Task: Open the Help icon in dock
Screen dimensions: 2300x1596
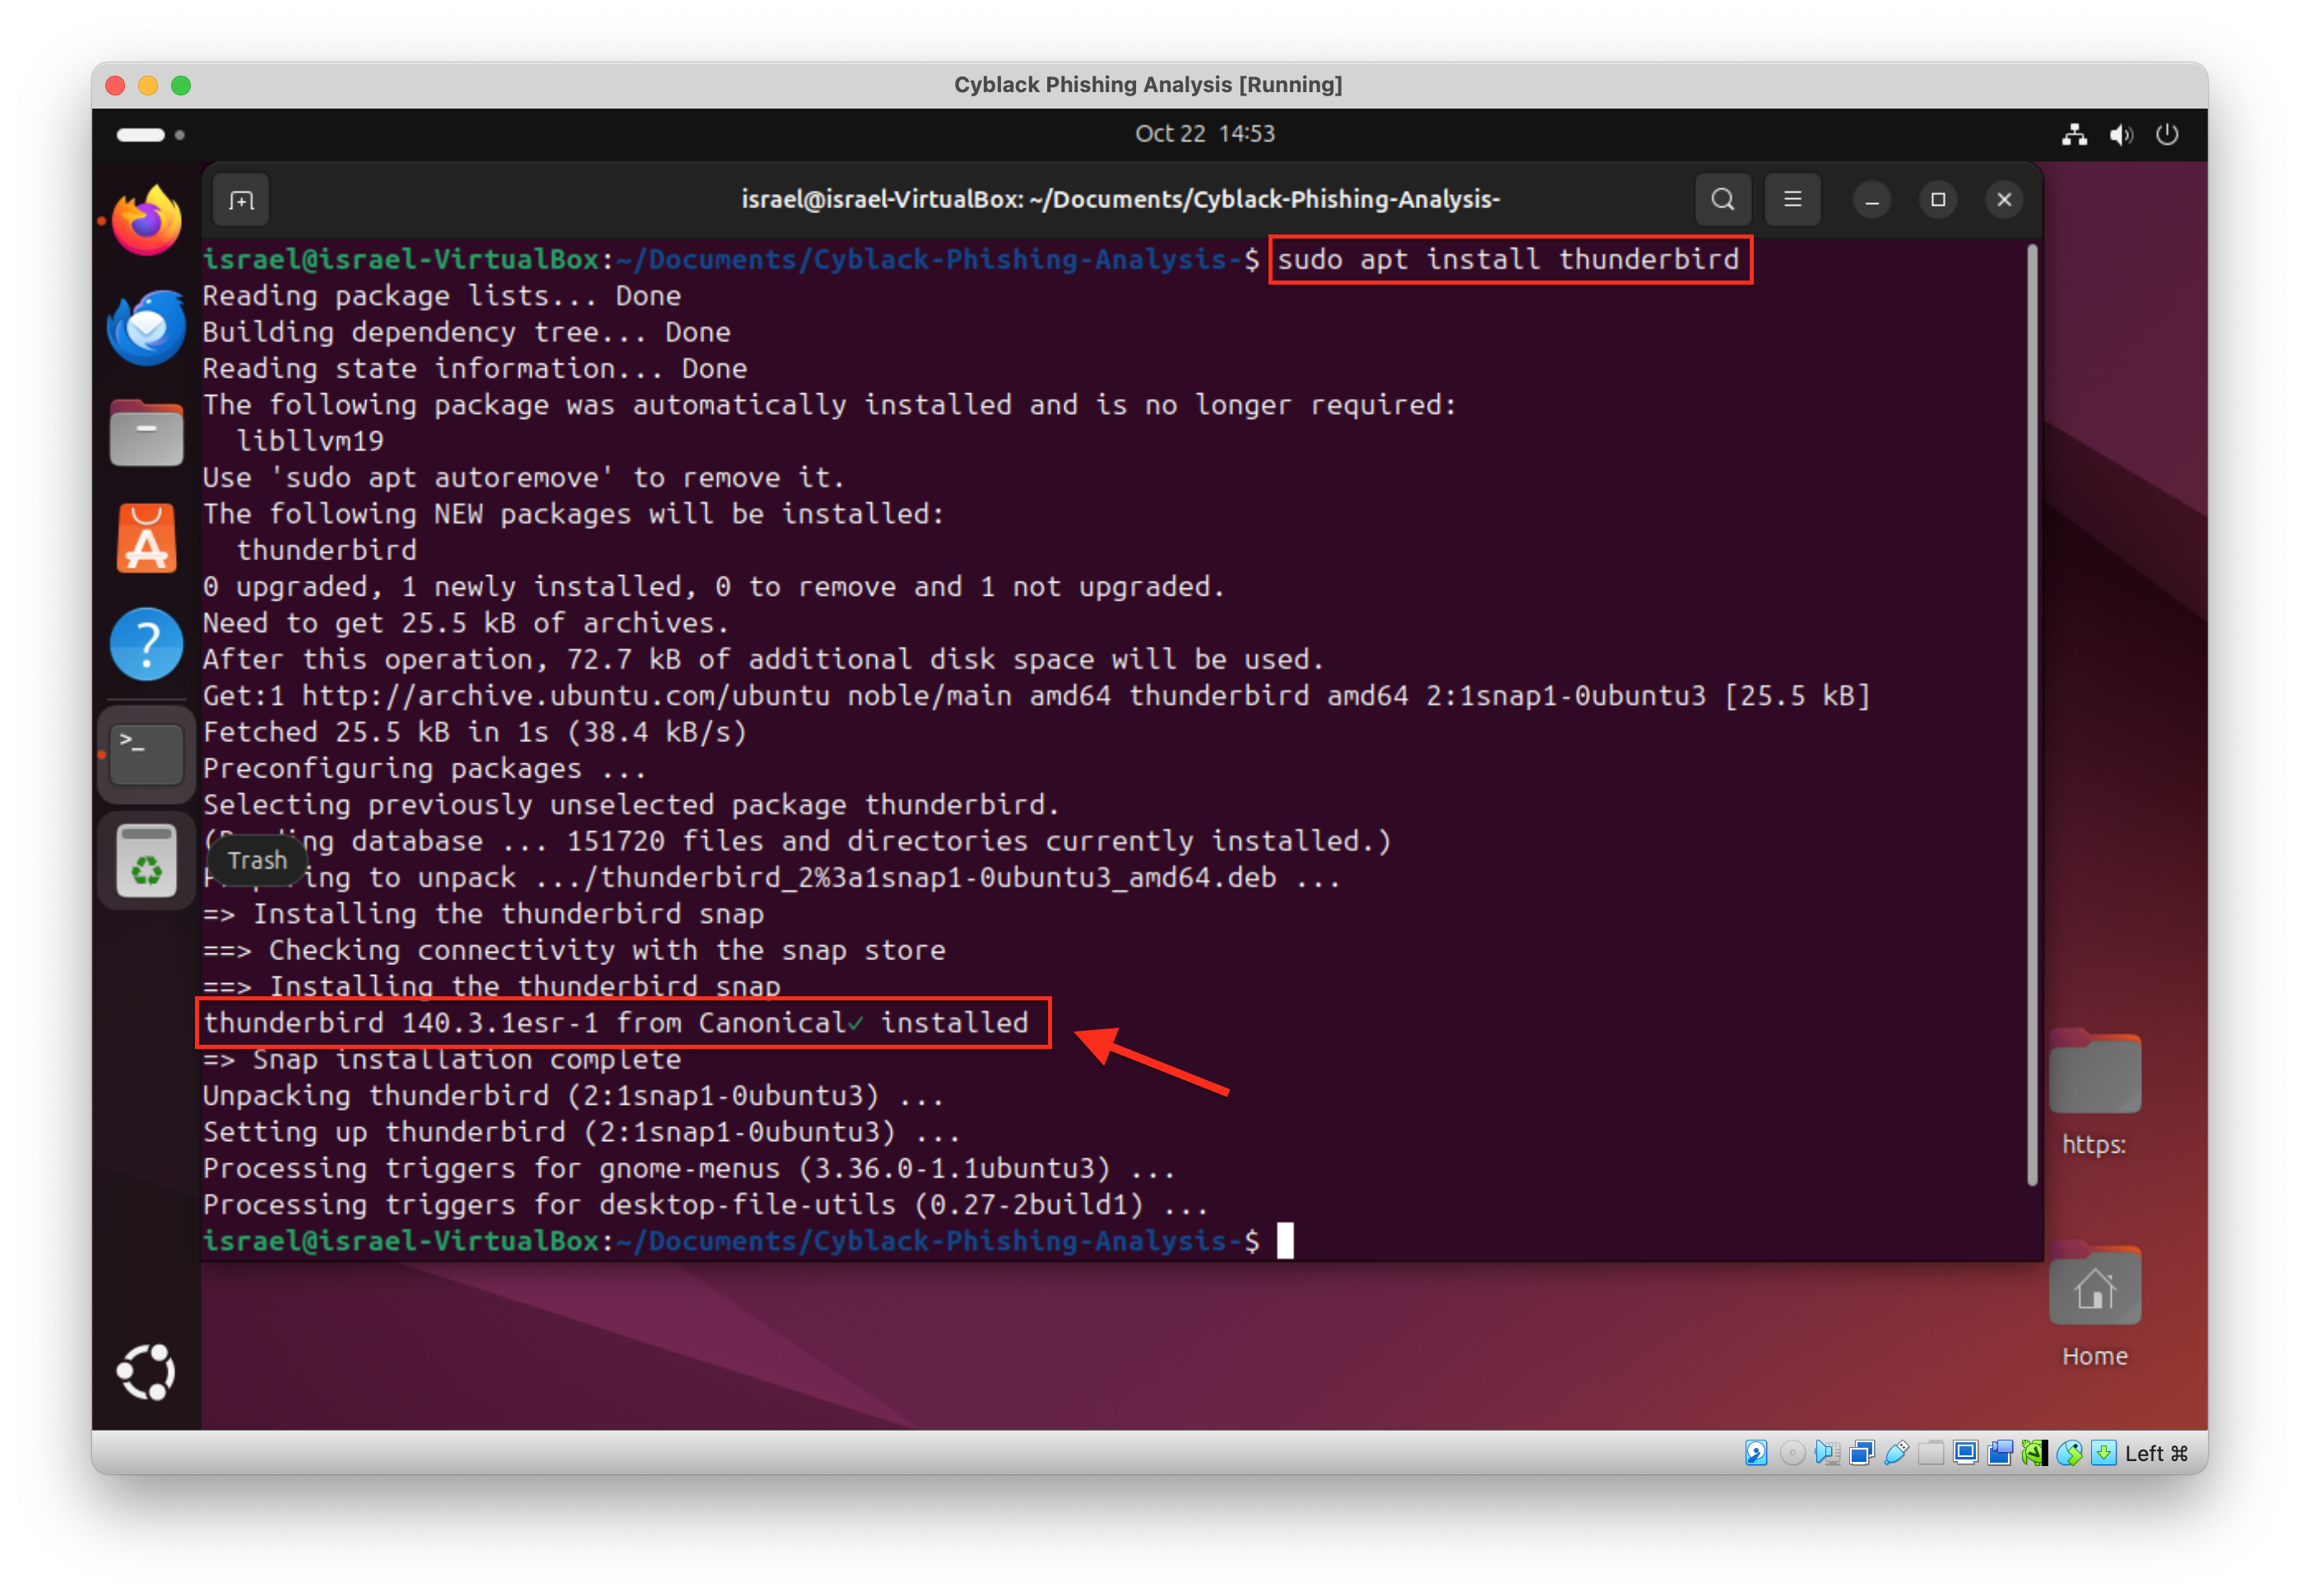Action: (x=146, y=645)
